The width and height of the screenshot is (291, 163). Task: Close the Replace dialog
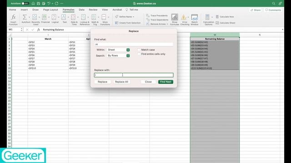(x=148, y=81)
